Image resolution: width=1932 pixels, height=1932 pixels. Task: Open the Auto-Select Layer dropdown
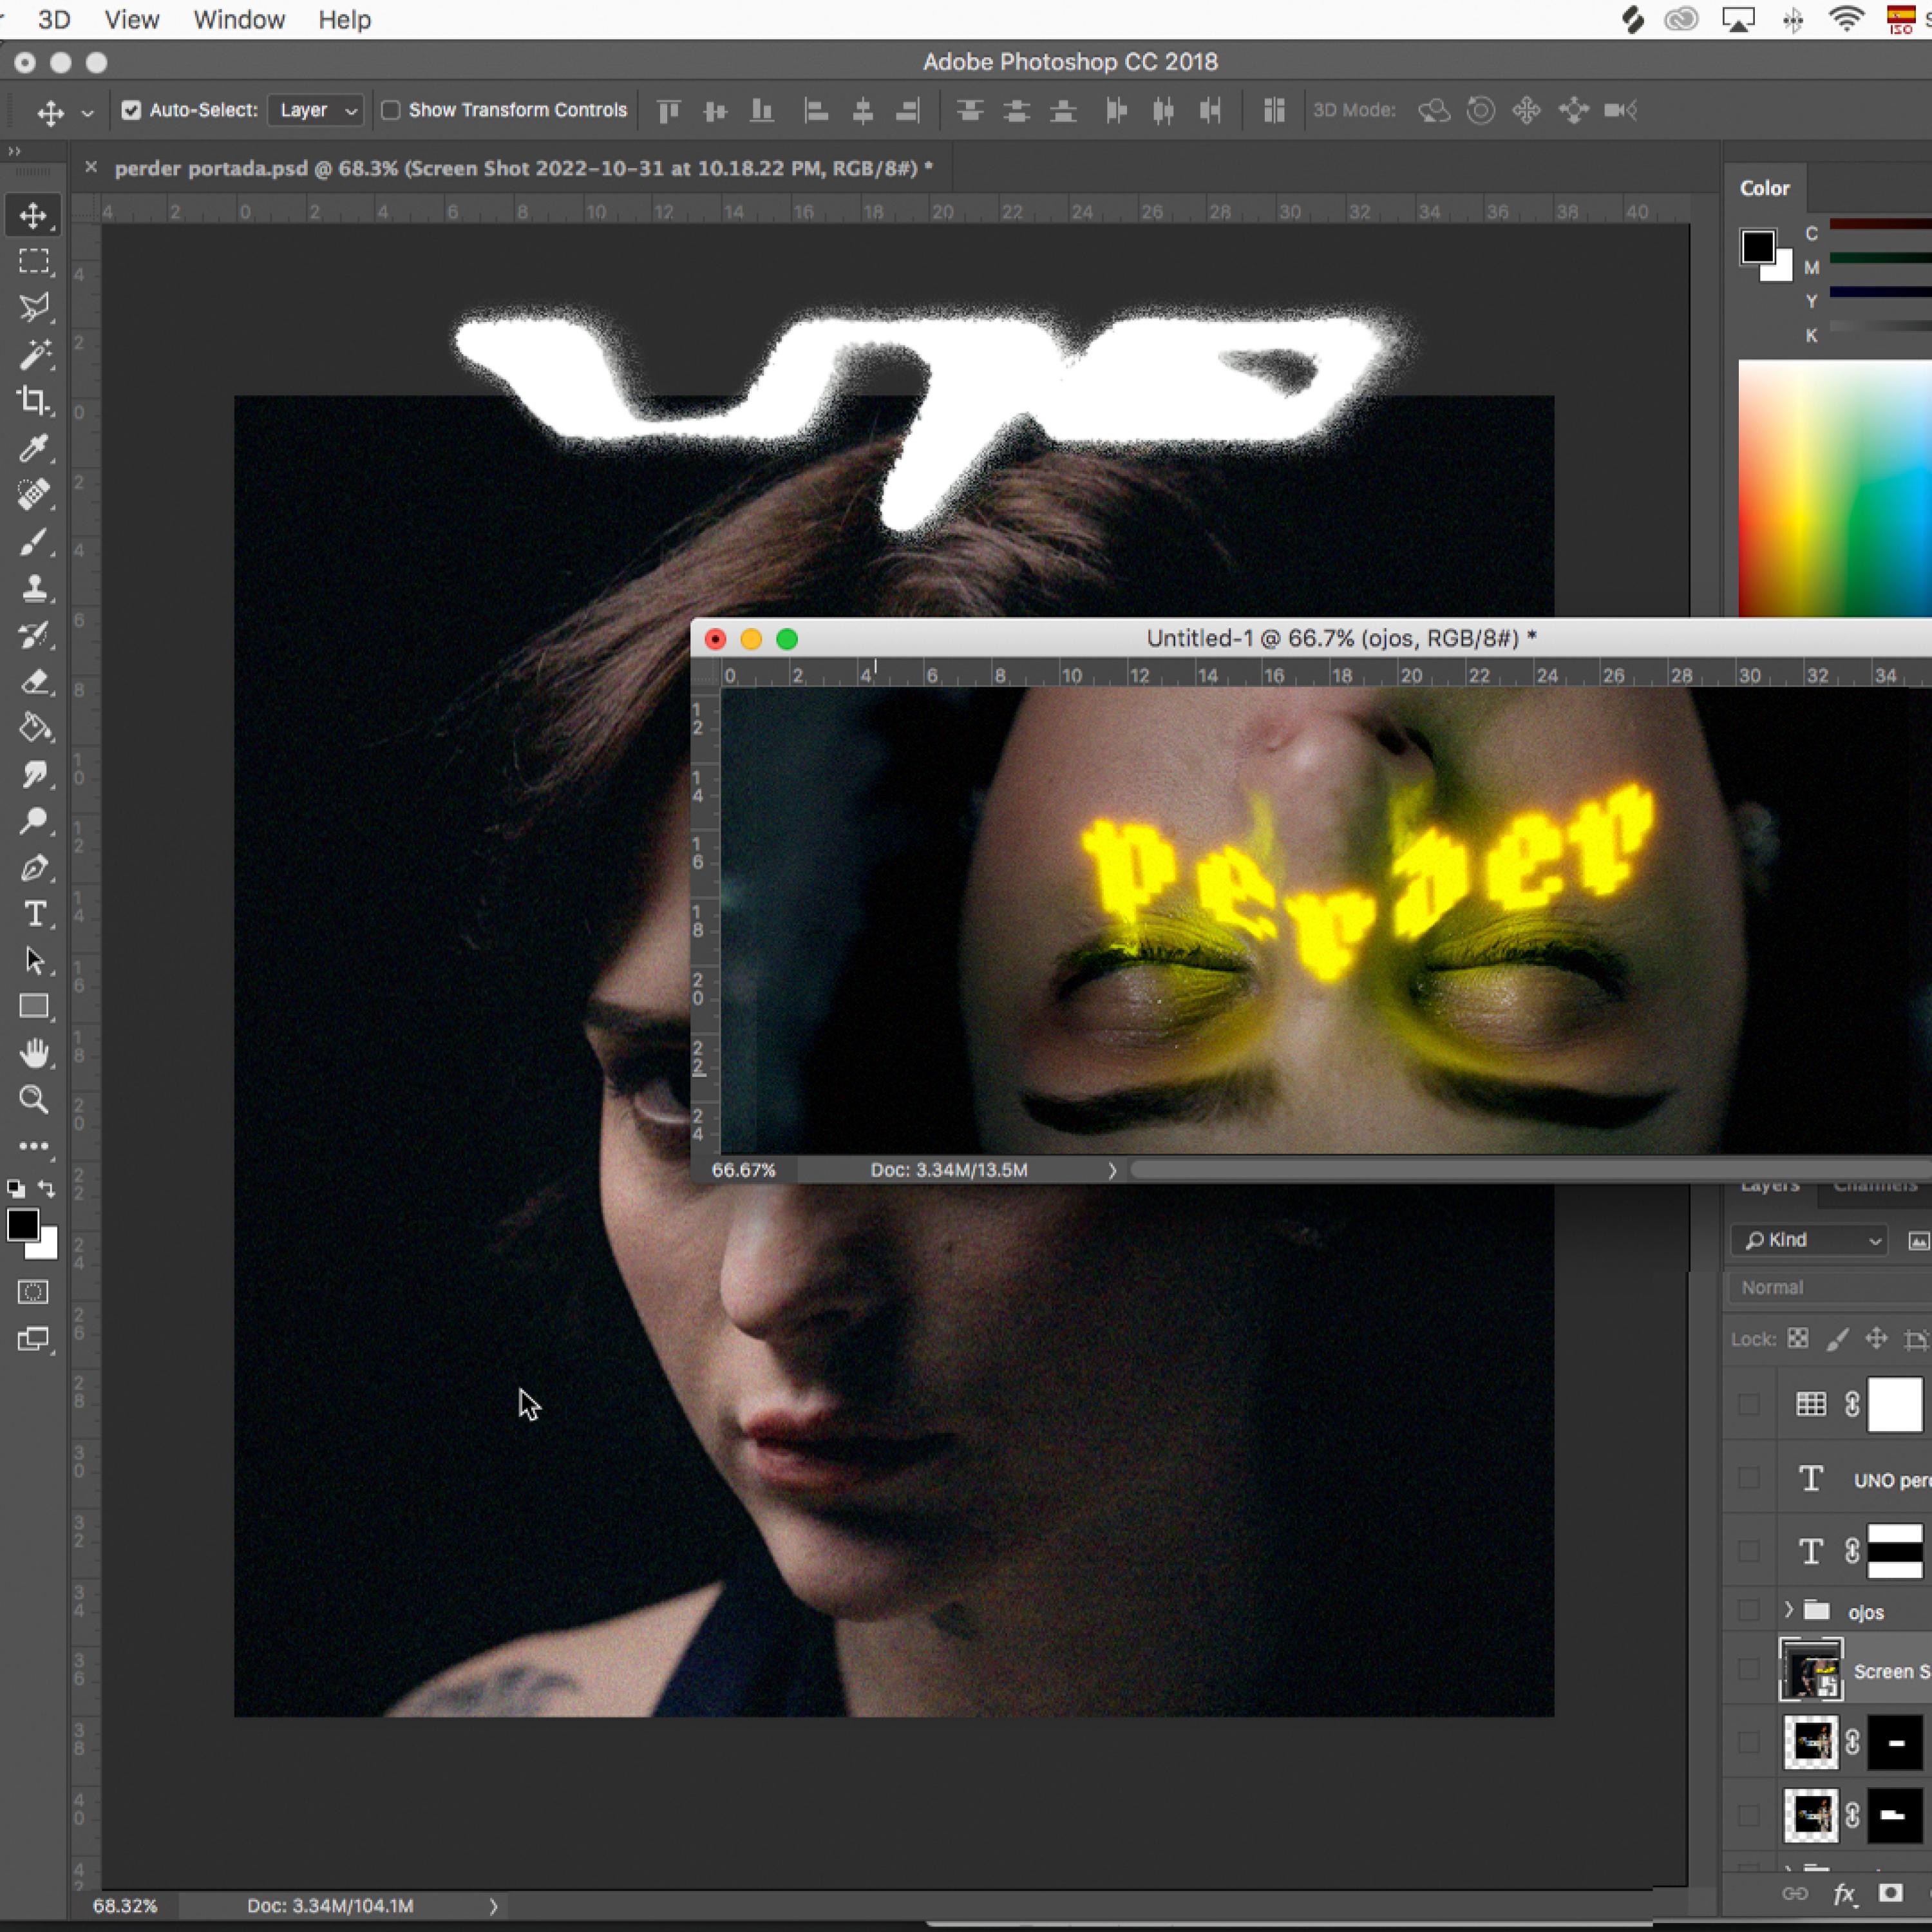point(316,110)
